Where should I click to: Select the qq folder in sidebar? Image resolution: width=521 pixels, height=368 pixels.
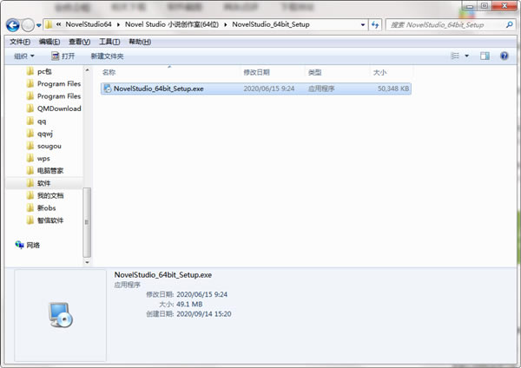(42, 122)
